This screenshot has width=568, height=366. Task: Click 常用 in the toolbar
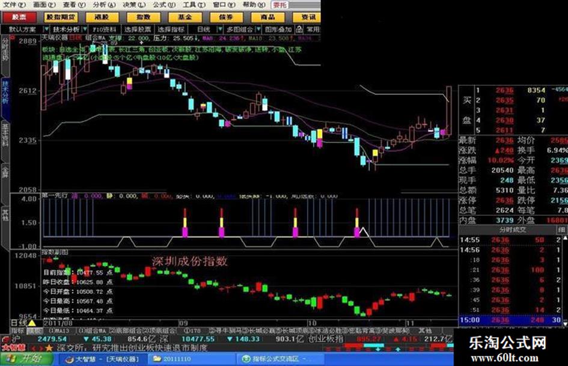tap(313, 29)
